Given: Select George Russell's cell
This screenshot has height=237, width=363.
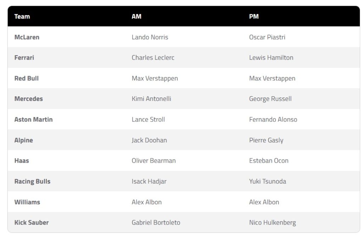Looking at the screenshot, I should tap(270, 99).
